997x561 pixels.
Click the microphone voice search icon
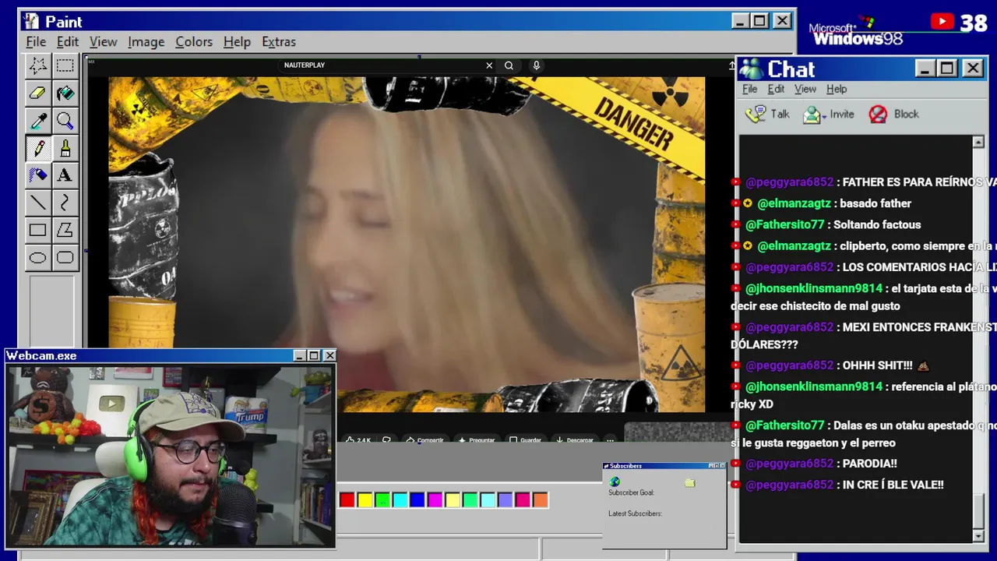pyautogui.click(x=536, y=65)
